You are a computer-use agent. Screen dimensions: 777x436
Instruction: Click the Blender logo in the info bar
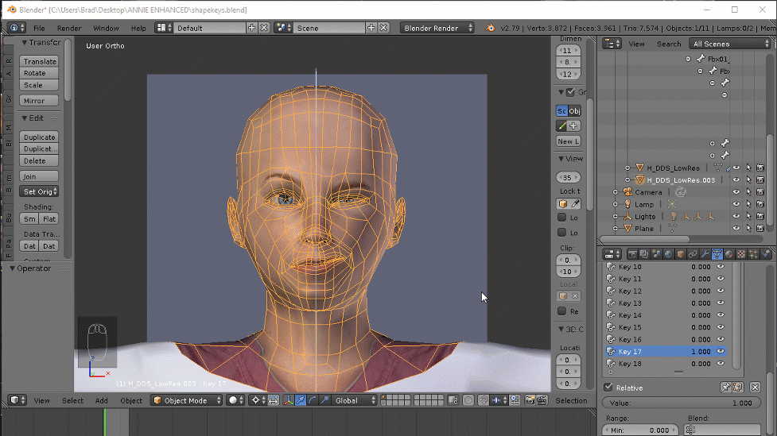(x=491, y=28)
